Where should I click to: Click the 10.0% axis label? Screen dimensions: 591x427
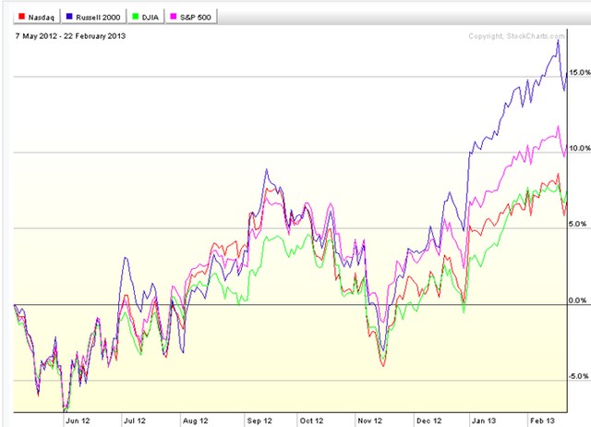[x=579, y=148]
